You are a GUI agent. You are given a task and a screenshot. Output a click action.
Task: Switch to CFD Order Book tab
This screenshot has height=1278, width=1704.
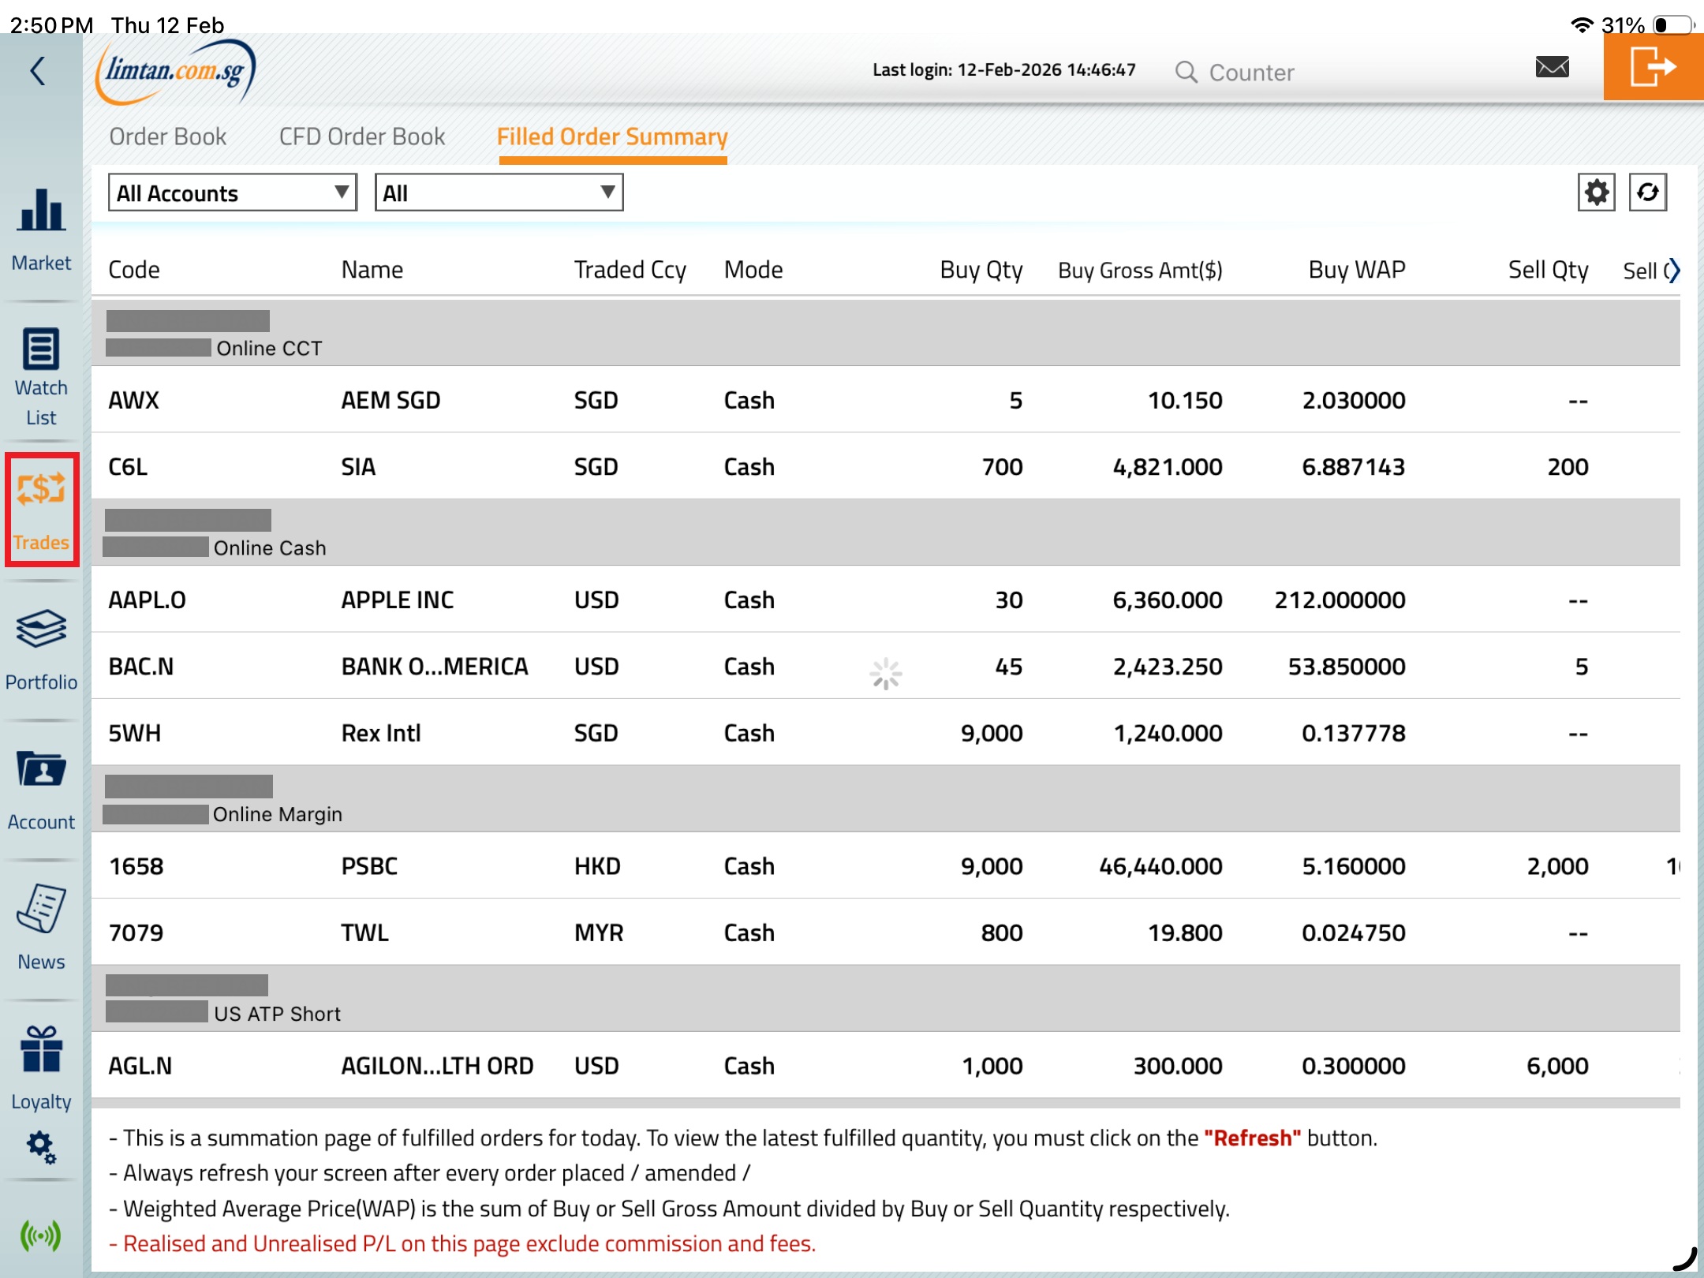point(362,137)
